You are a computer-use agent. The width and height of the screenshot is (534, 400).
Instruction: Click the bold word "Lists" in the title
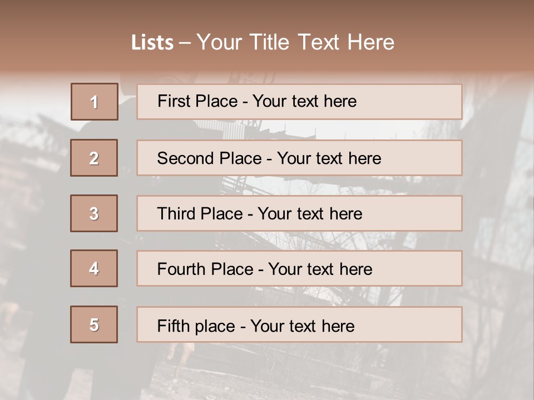[x=152, y=43]
